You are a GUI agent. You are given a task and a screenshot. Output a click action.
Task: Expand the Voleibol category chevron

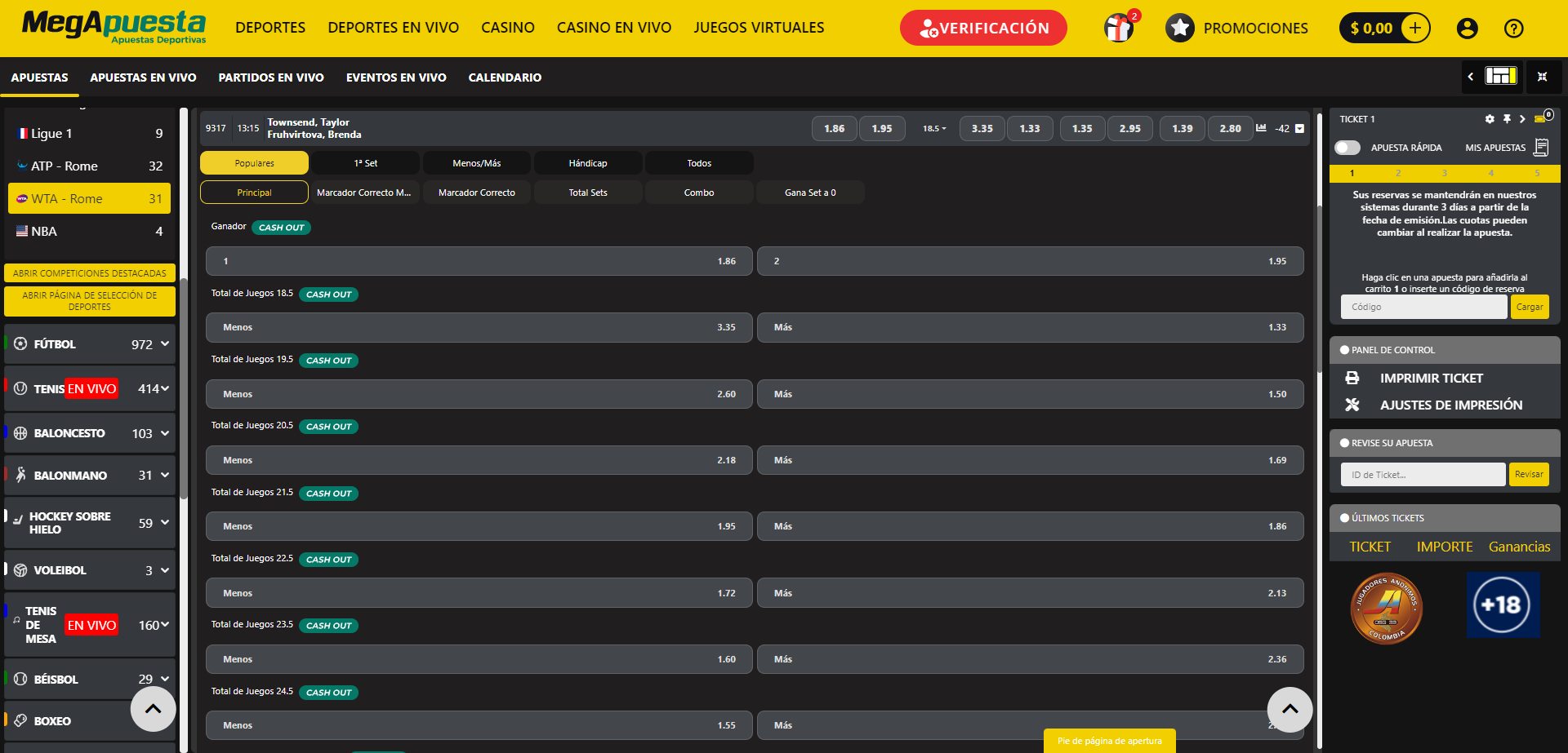click(x=165, y=570)
